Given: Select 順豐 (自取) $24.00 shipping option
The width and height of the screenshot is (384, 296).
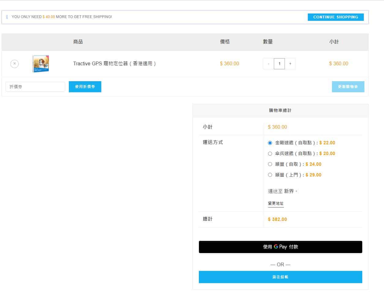Looking at the screenshot, I should 270,164.
